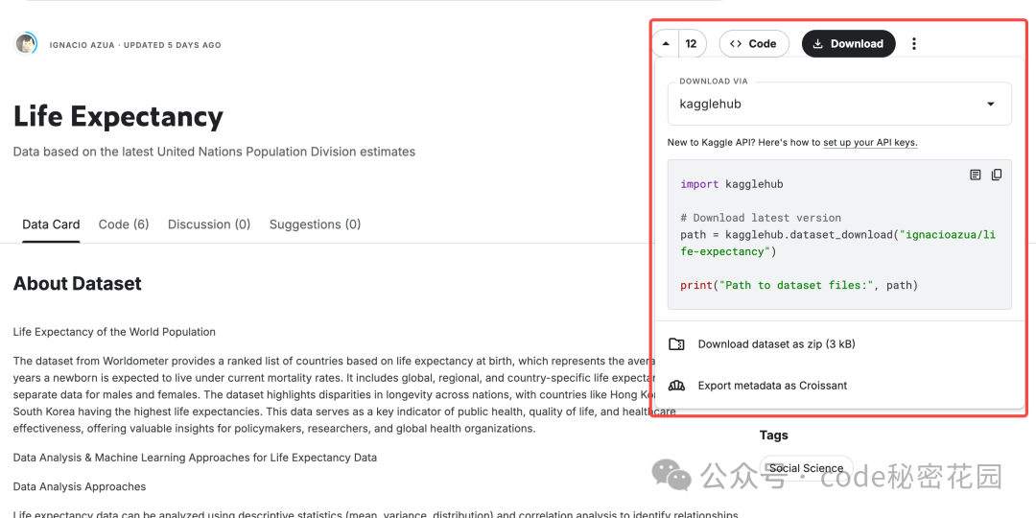The image size is (1036, 518).
Task: Upvote the dataset with the arrow
Action: tap(666, 44)
